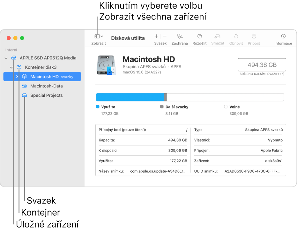This screenshot has height=231, width=297.
Task: Click 'SDÍLENO DALŠÍMI SVAZKY (7)' caption
Action: (262, 74)
